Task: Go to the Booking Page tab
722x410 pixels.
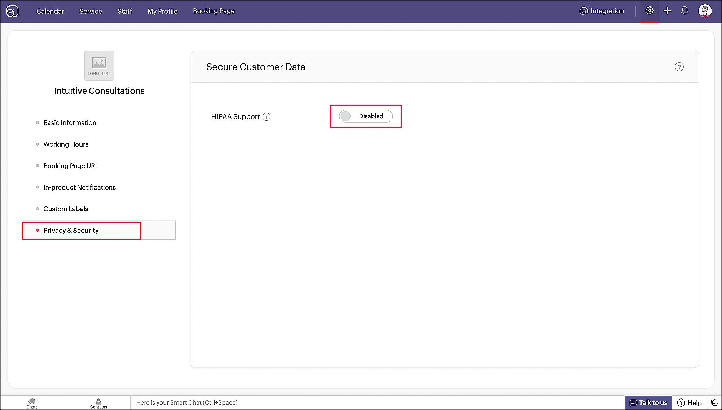Action: click(x=213, y=11)
